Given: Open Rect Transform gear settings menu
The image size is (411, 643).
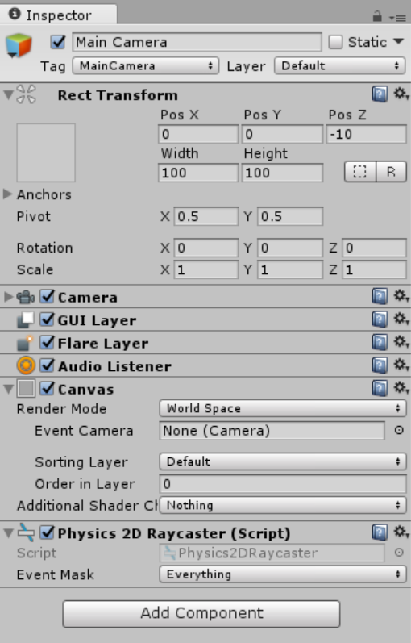Looking at the screenshot, I should point(401,94).
